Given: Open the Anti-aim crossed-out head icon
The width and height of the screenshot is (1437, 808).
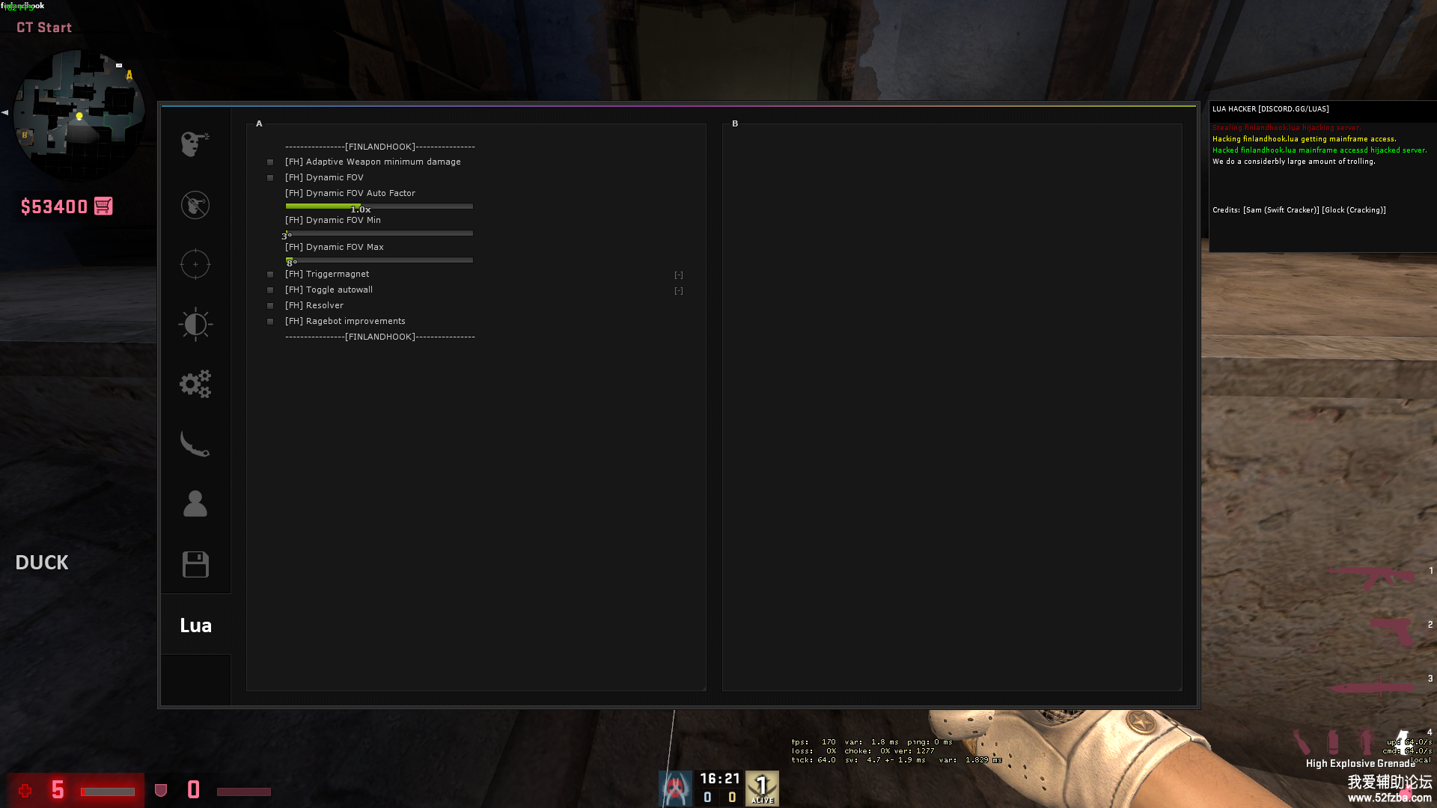Looking at the screenshot, I should tap(195, 204).
